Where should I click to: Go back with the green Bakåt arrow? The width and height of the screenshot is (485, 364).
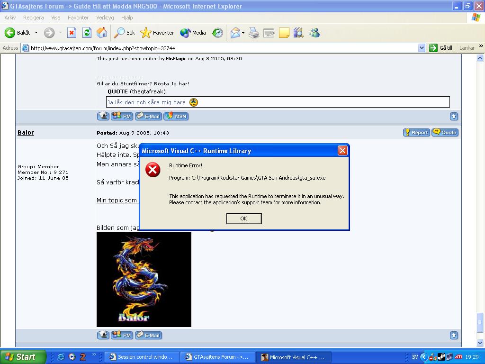[x=18, y=33]
